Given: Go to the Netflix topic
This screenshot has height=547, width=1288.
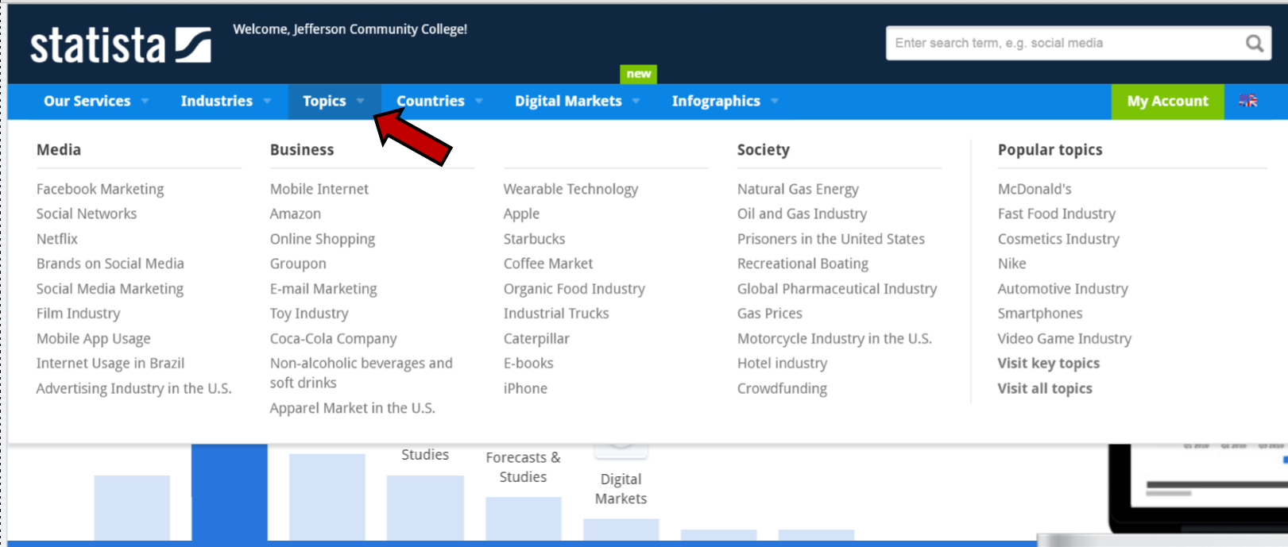Looking at the screenshot, I should click(57, 238).
